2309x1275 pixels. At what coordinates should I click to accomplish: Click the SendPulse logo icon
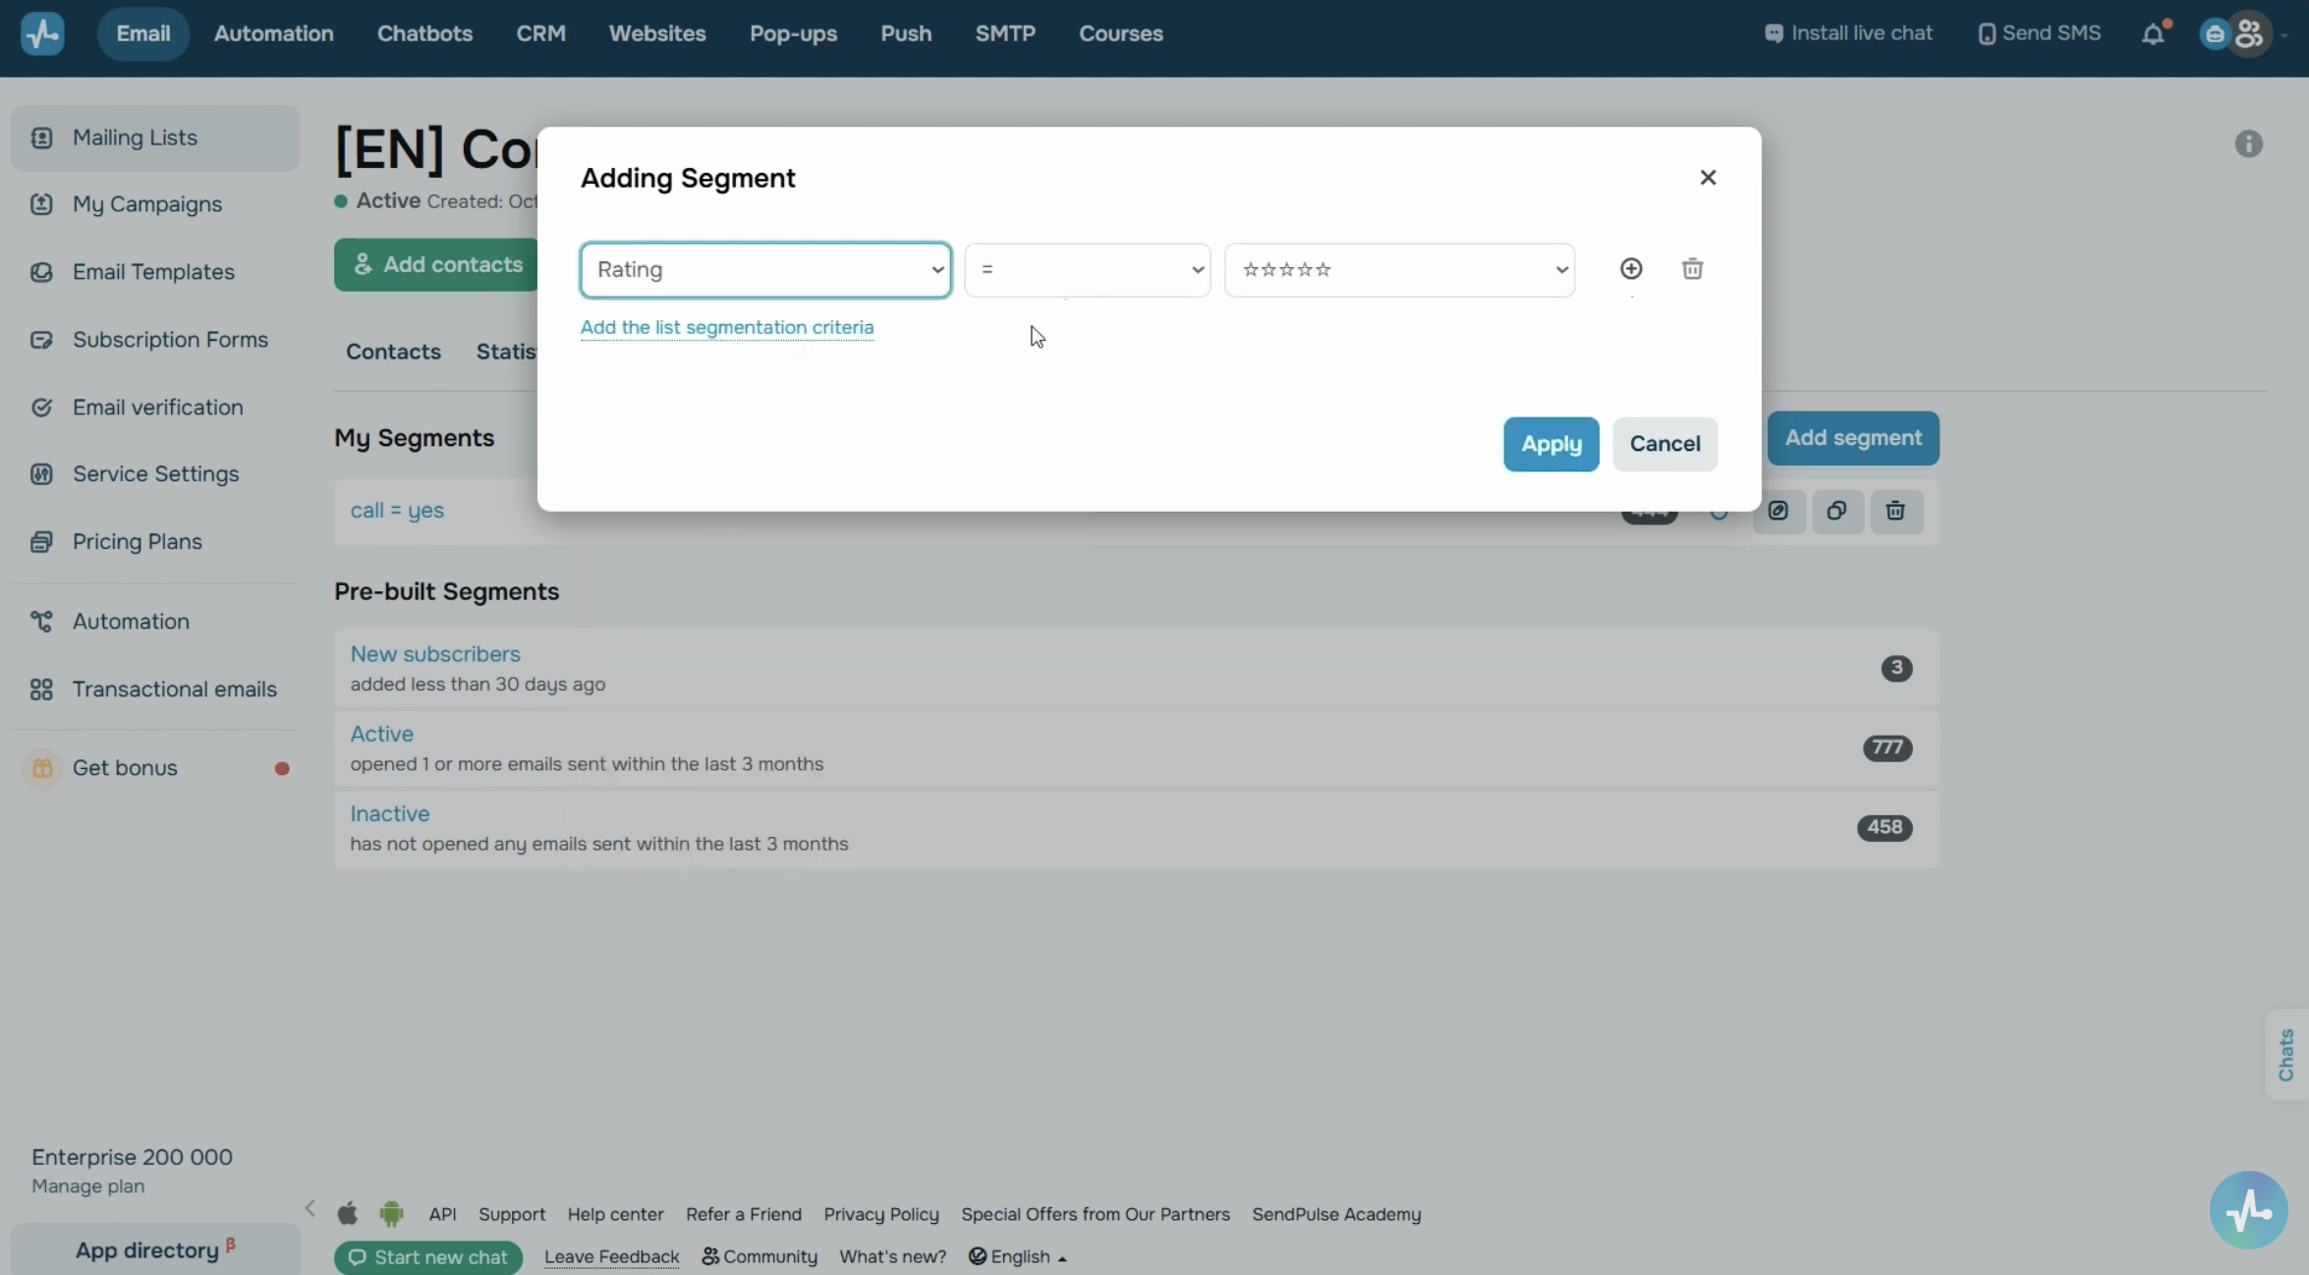point(42,33)
